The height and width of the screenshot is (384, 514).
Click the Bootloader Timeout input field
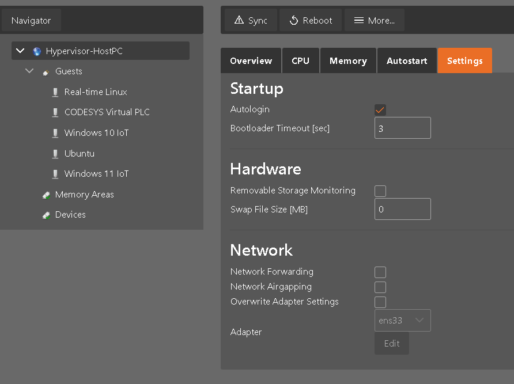(x=402, y=128)
